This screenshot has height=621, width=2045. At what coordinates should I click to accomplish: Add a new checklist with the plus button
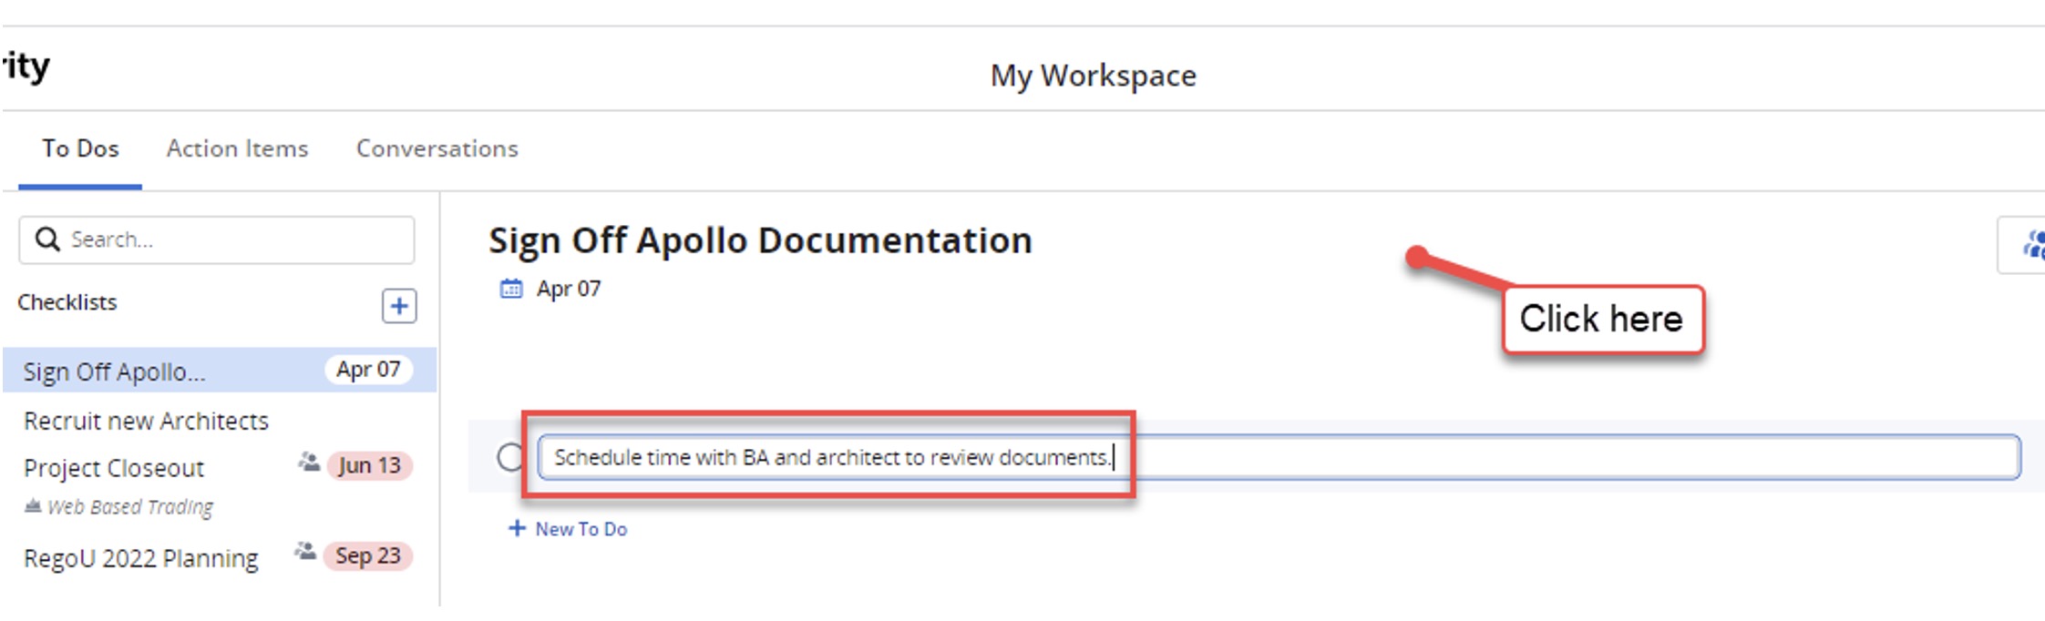click(x=399, y=306)
